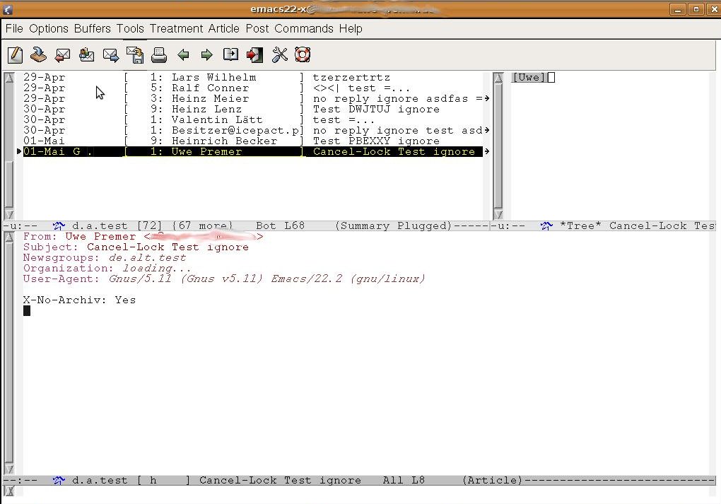721x504 pixels.
Task: Go to next article with right green arrow
Action: tap(206, 55)
